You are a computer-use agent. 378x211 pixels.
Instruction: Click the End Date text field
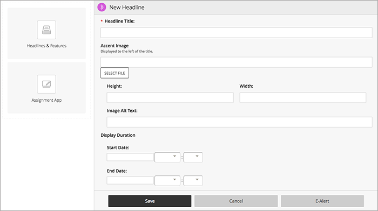[130, 180]
